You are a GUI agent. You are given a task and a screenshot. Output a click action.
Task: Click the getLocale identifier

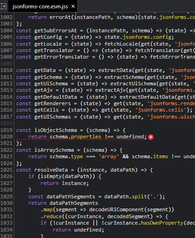click(48, 44)
